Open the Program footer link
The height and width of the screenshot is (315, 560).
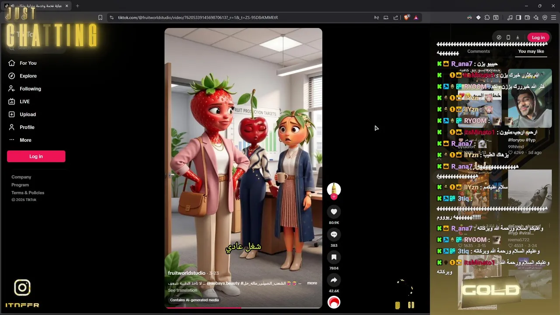point(20,185)
